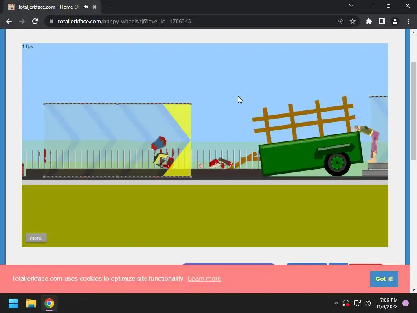
Task: Open the notification badge icon
Action: (406, 303)
